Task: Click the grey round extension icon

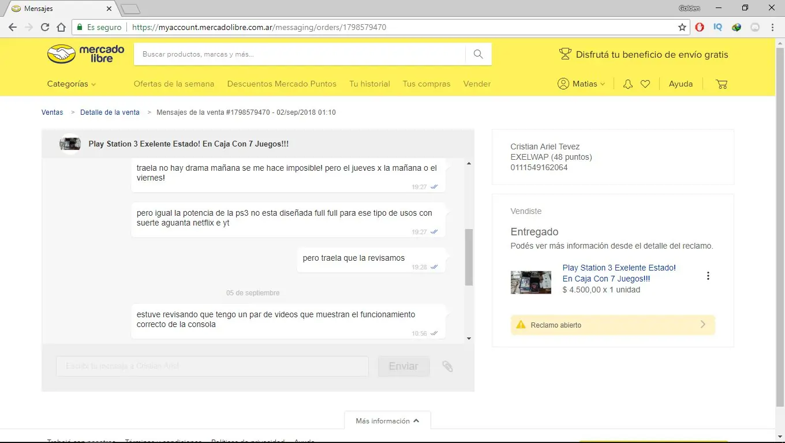Action: tap(754, 27)
